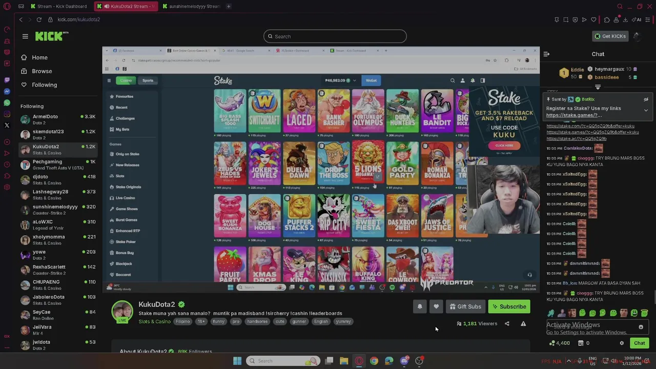Image resolution: width=656 pixels, height=369 pixels.
Task: Go back to previous page
Action: pos(20,19)
